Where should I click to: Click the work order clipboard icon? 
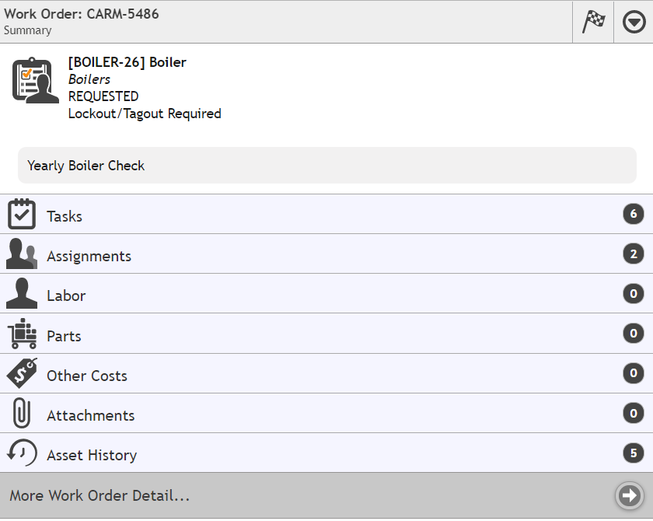coord(36,80)
